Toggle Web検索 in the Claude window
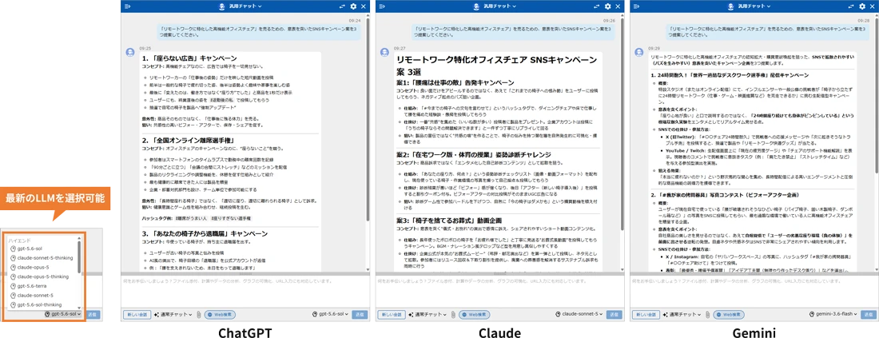 474,315
